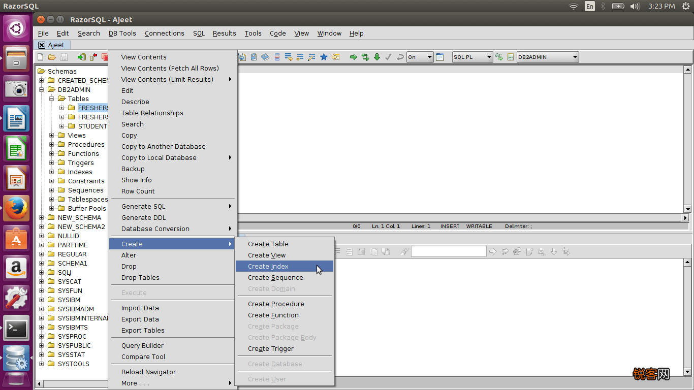Screen dimensions: 694x390
Task: Click the brush clear icon in results toolbar
Action: [x=404, y=251]
